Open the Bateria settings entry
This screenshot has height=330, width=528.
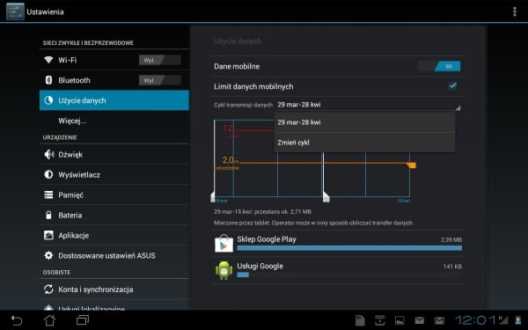[114, 215]
